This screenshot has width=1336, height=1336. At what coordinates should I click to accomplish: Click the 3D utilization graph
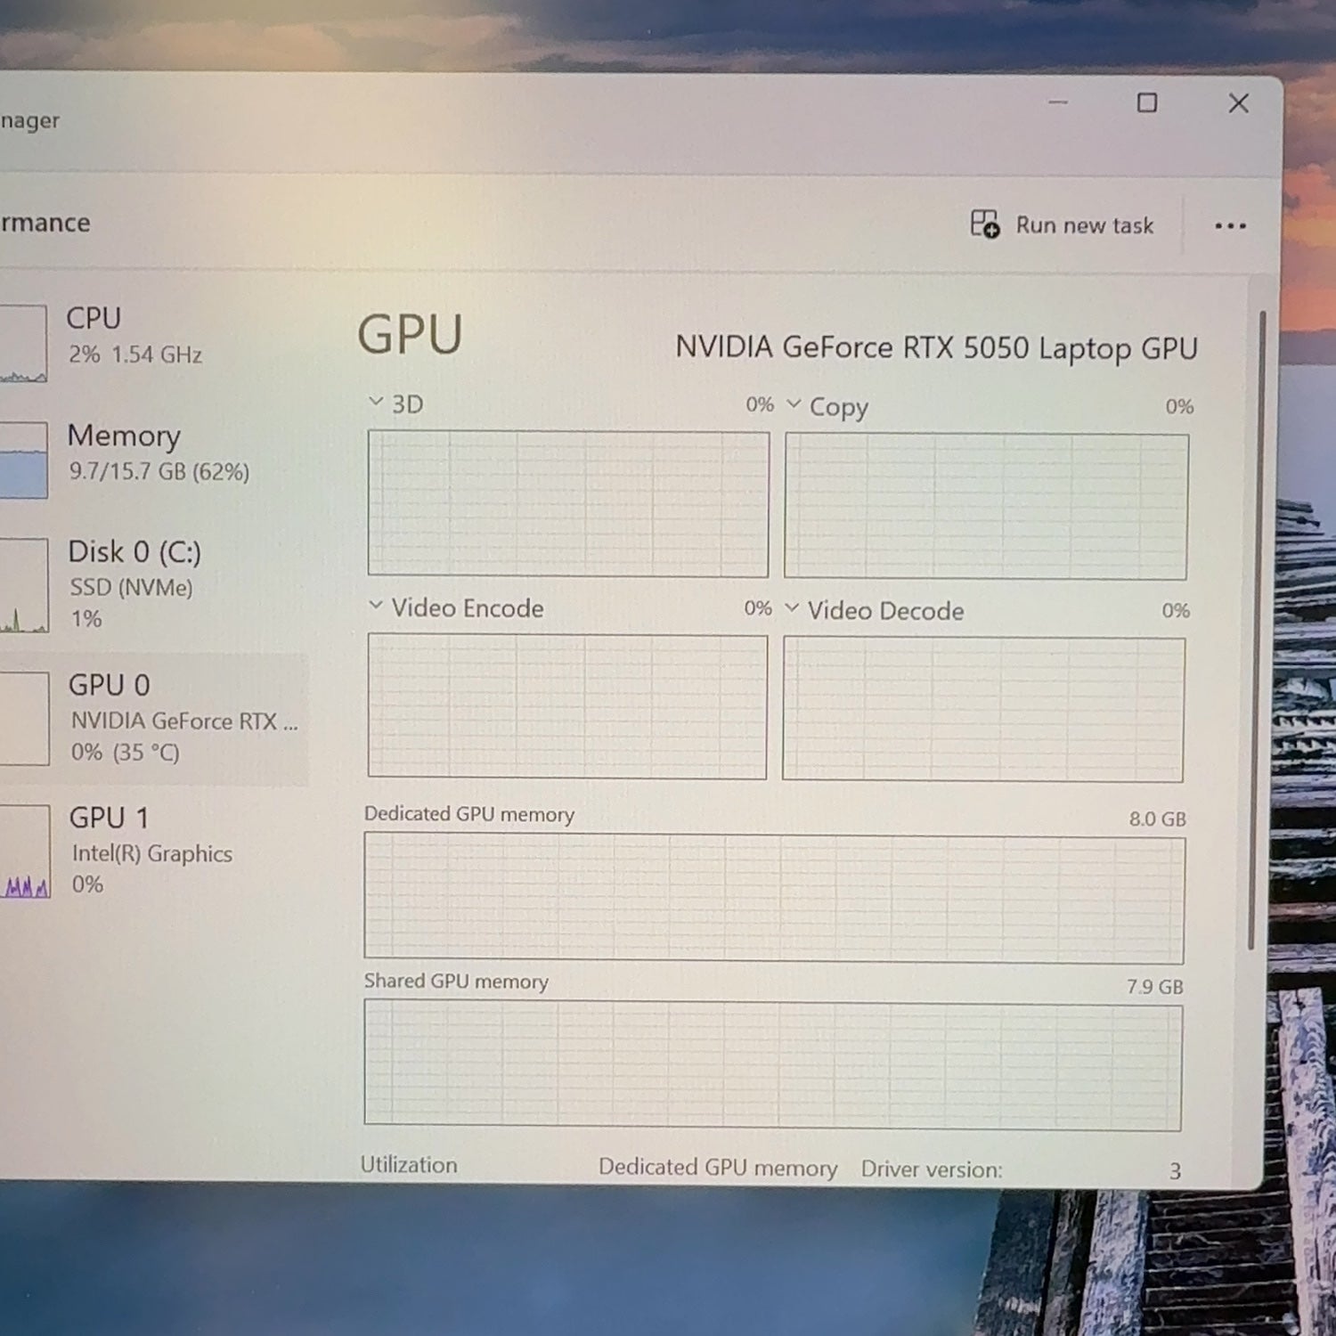pos(568,504)
